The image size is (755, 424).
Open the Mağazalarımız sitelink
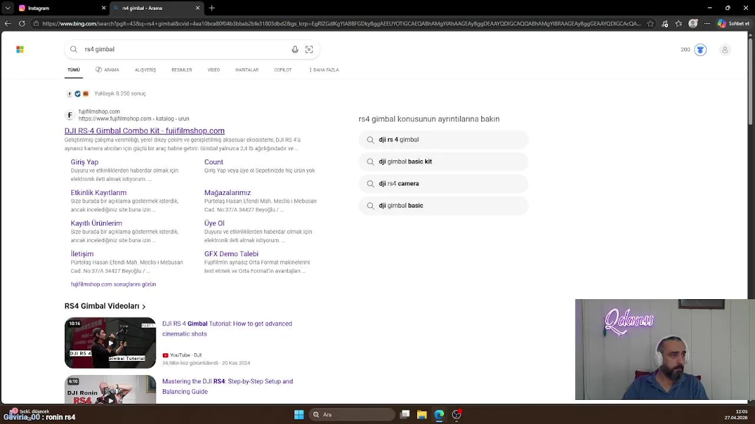227,193
